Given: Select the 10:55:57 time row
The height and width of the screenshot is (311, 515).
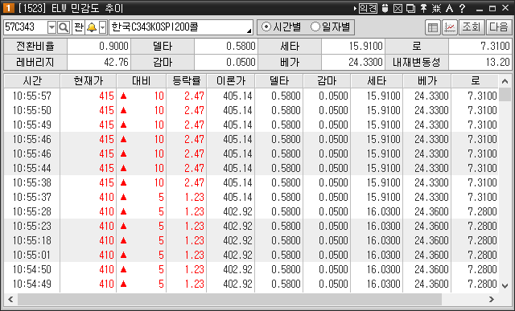Looking at the screenshot, I should (x=251, y=96).
